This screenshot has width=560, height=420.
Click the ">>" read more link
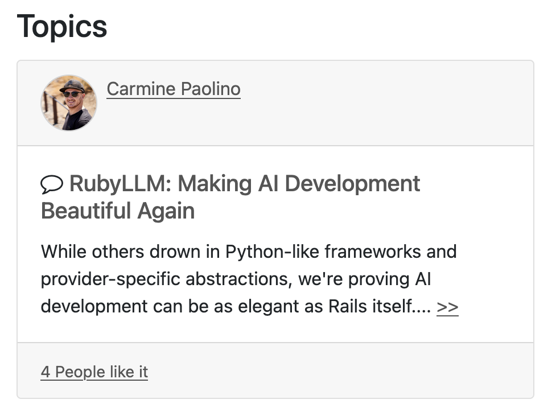447,307
